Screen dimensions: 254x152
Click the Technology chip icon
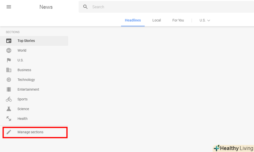9,80
